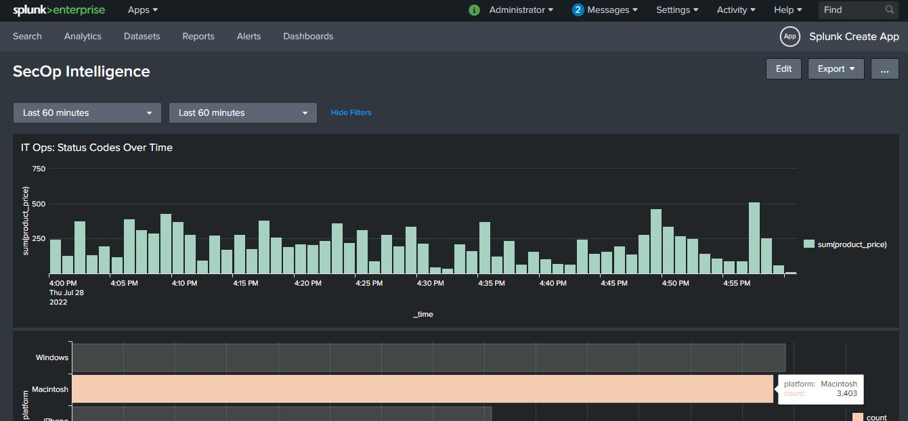The width and height of the screenshot is (908, 421).
Task: Click the circular App icon
Action: [x=790, y=37]
